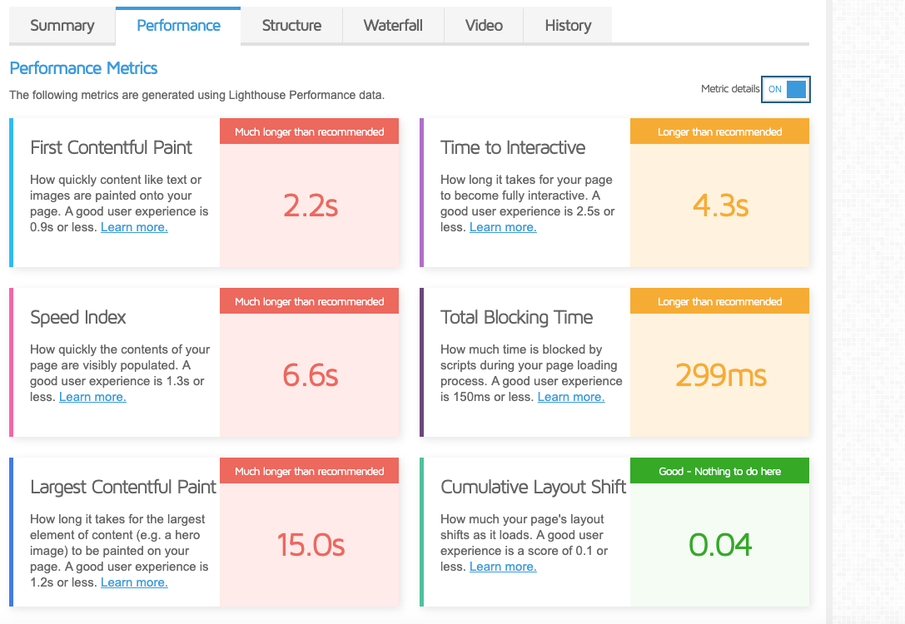Open Cumulative Layout Shift Learn more link
905x624 pixels.
tap(503, 567)
